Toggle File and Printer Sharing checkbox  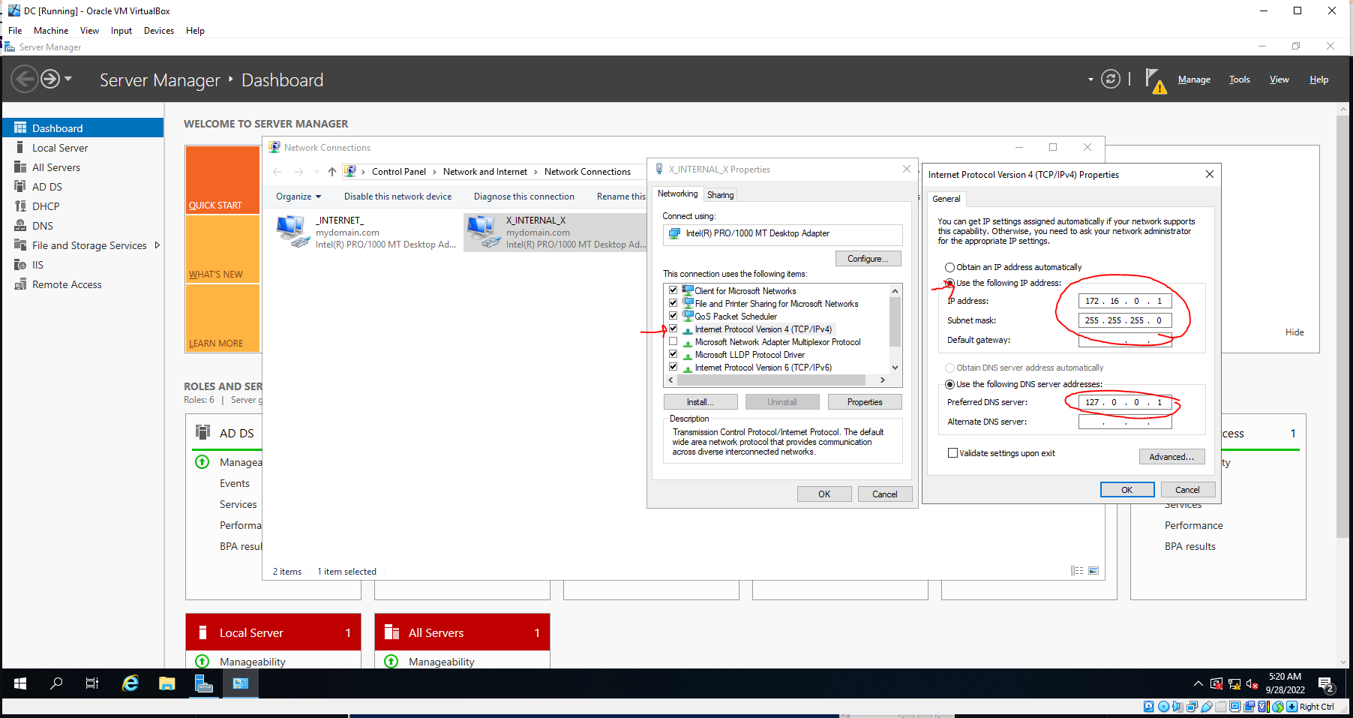click(673, 303)
